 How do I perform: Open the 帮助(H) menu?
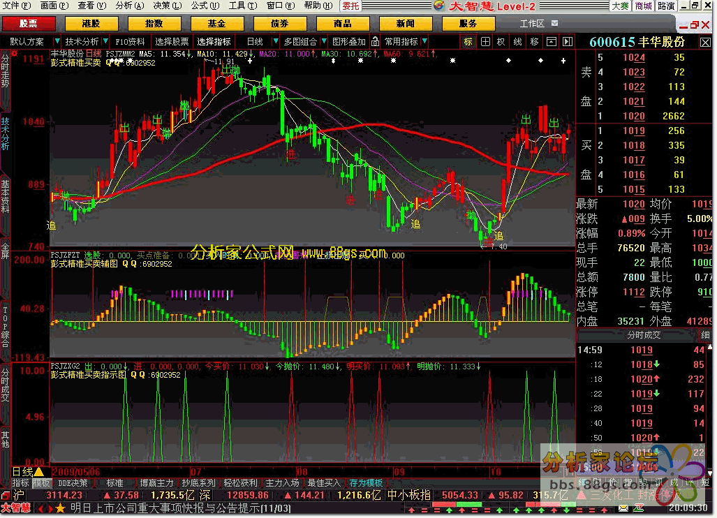pyautogui.click(x=318, y=6)
